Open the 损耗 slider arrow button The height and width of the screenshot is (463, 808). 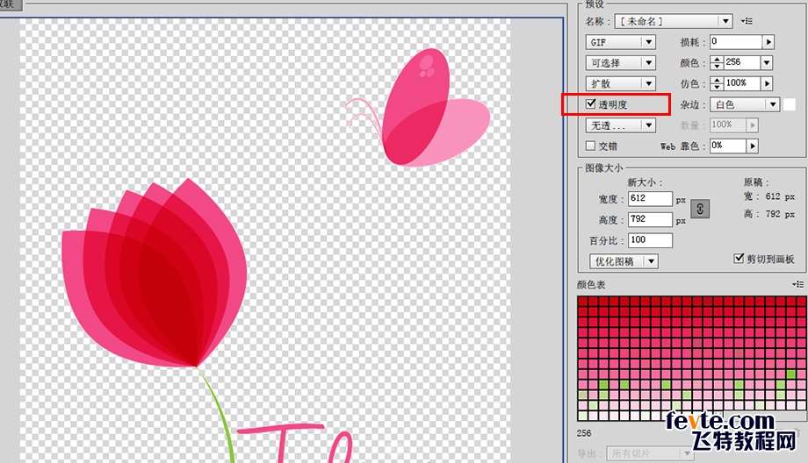click(x=768, y=42)
